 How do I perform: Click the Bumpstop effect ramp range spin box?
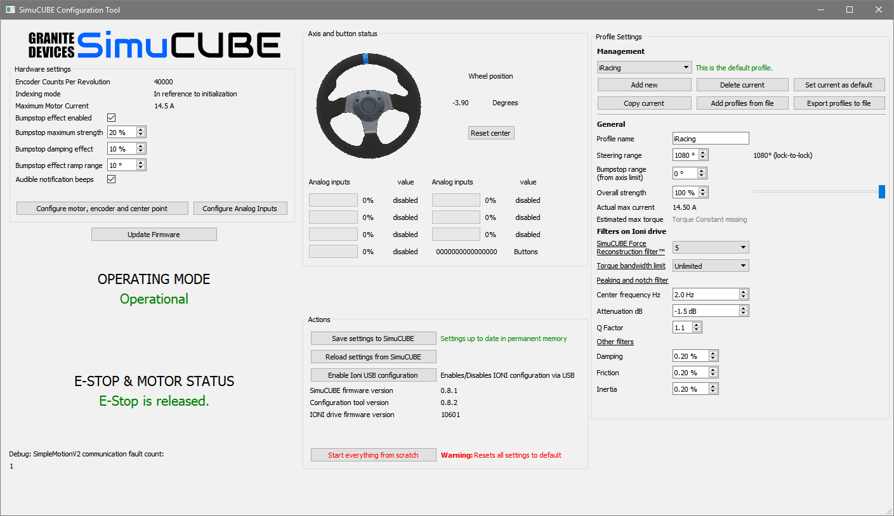pos(126,165)
